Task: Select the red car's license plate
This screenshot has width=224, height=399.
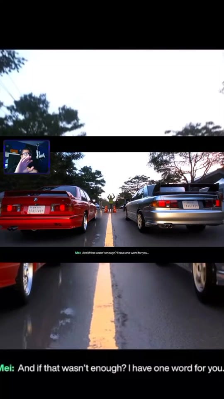Action: tap(37, 209)
